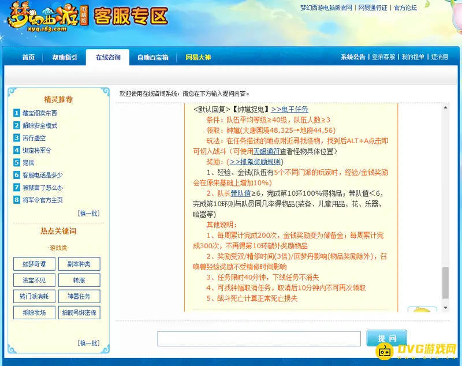Select recommended item 3 苦行虚空
462x366 pixels.
34,138
